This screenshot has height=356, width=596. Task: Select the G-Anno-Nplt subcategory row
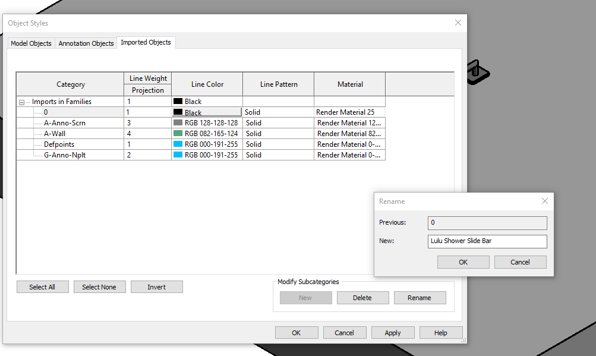pos(70,155)
